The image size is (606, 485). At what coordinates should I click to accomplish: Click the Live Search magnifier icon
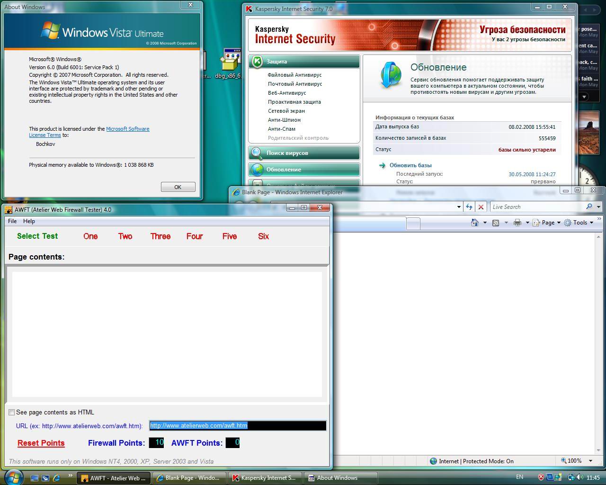(x=589, y=207)
